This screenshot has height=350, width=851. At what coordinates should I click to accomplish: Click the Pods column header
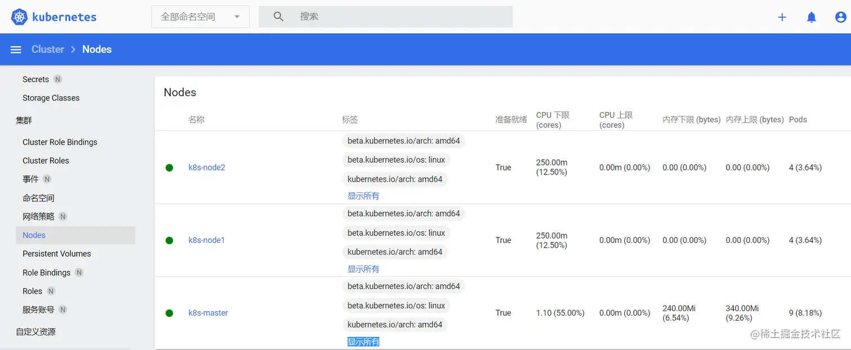tap(798, 120)
